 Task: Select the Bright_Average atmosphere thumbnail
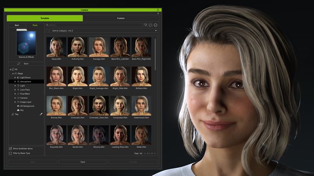coord(99,77)
